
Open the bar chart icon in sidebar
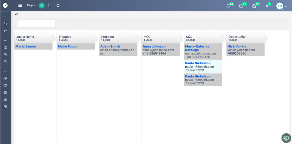pyautogui.click(x=5, y=99)
